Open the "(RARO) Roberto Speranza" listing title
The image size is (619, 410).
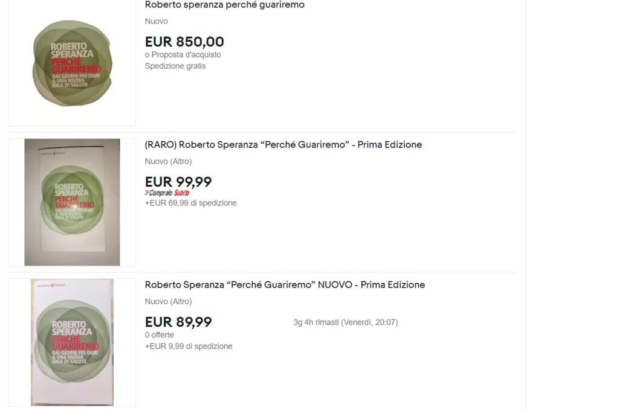coord(283,145)
